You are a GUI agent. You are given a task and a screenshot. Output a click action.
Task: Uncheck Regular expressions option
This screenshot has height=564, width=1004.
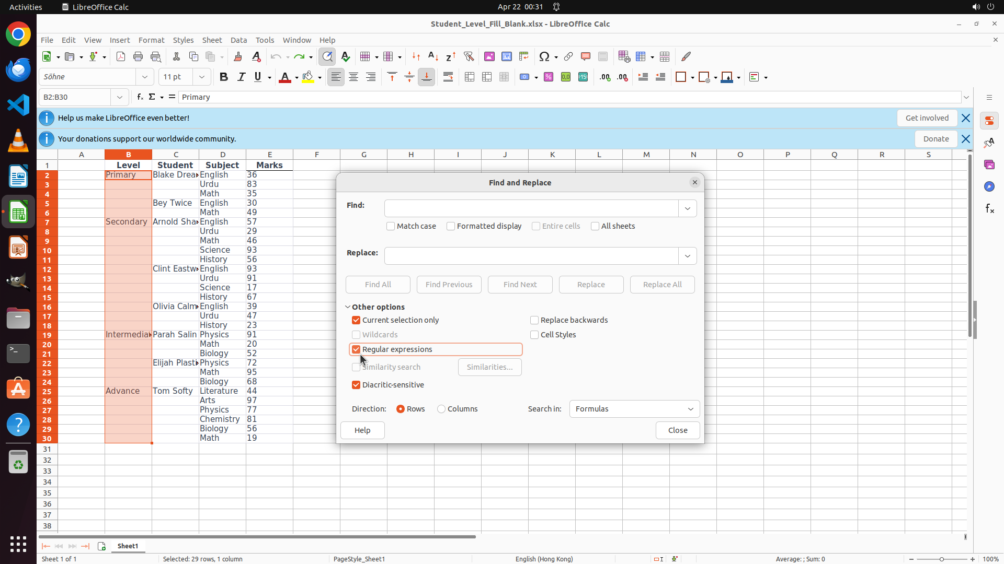[356, 349]
